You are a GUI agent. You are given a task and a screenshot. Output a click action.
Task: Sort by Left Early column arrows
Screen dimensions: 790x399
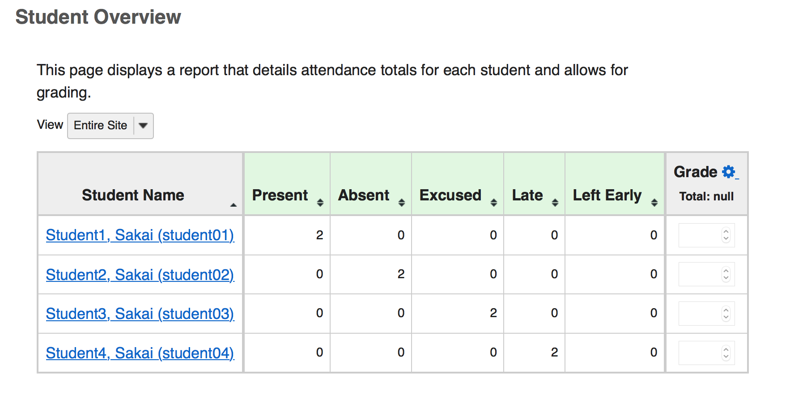654,203
